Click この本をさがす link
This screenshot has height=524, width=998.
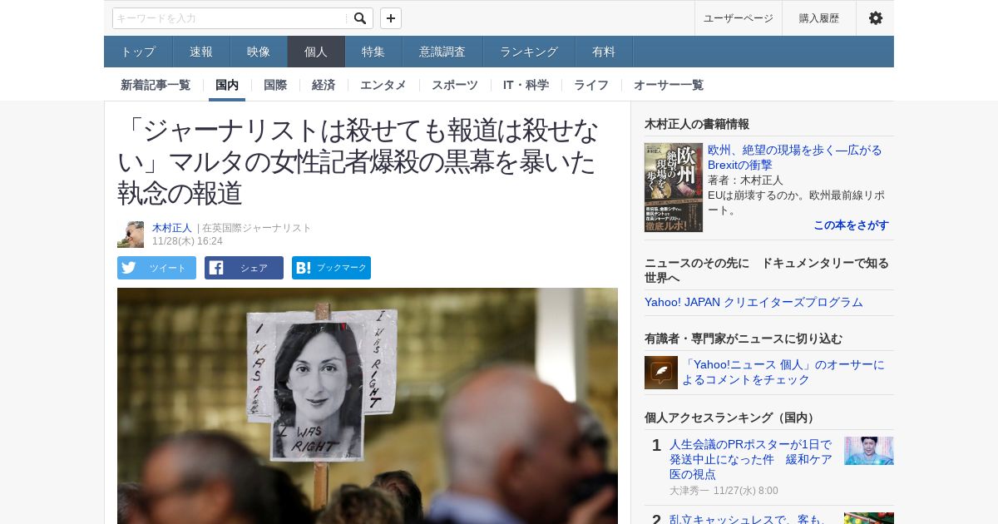point(851,225)
